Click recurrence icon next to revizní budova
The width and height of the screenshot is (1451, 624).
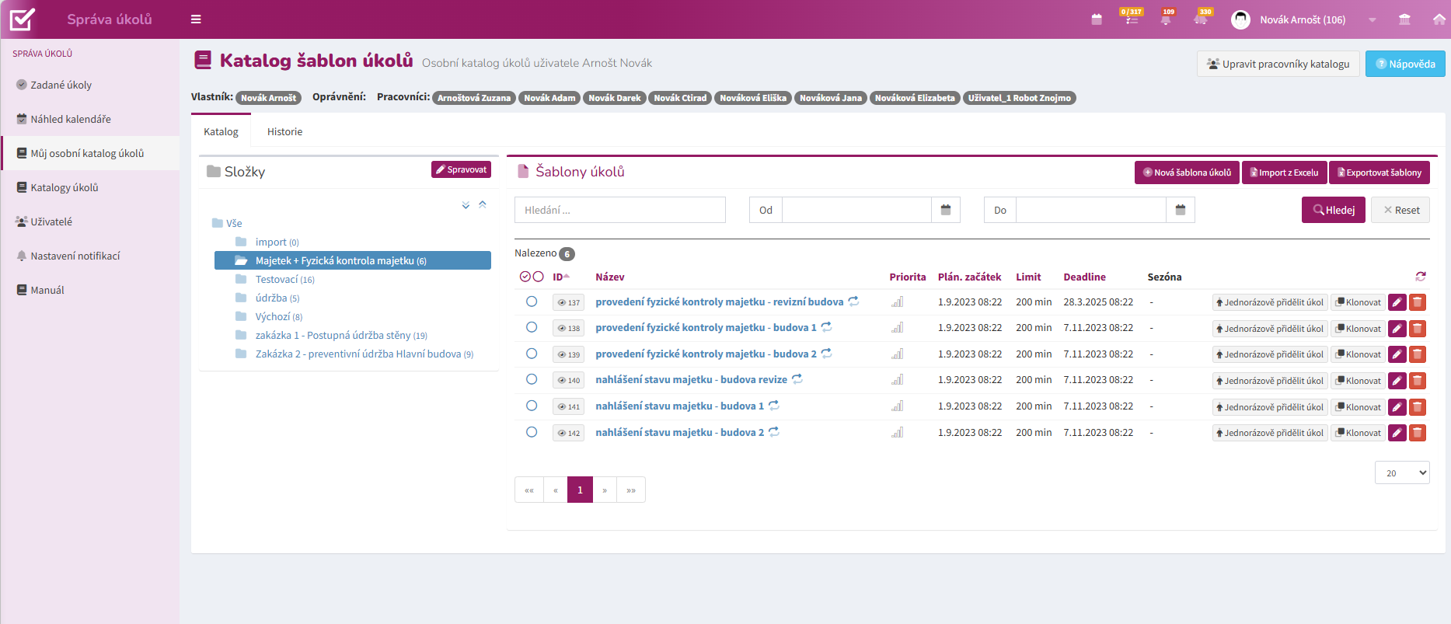click(x=853, y=302)
